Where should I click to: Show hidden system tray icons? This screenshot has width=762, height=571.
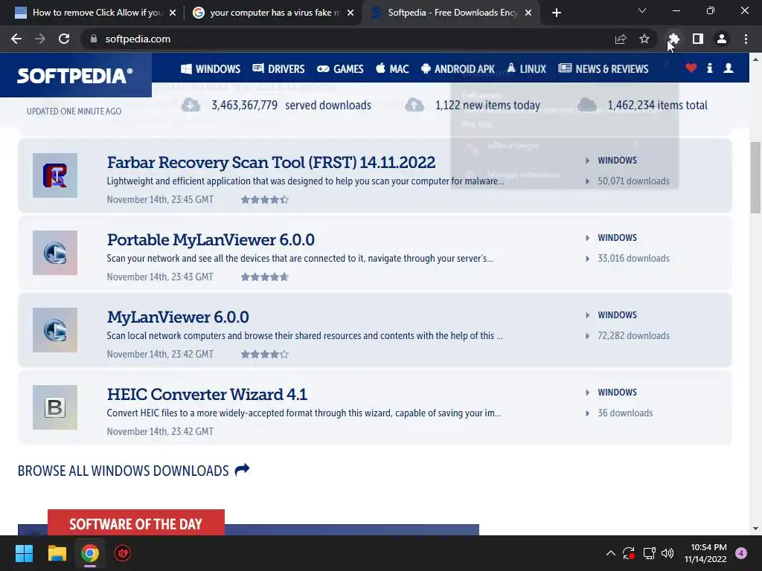click(x=611, y=553)
